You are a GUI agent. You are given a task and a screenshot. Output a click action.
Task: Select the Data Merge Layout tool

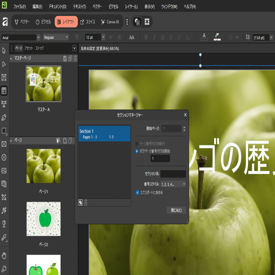pos(4,184)
